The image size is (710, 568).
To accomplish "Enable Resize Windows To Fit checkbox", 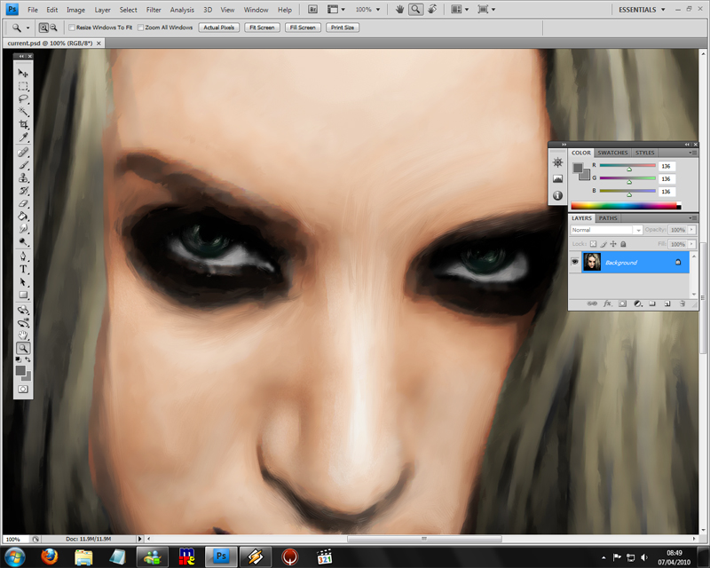I will pyautogui.click(x=72, y=28).
